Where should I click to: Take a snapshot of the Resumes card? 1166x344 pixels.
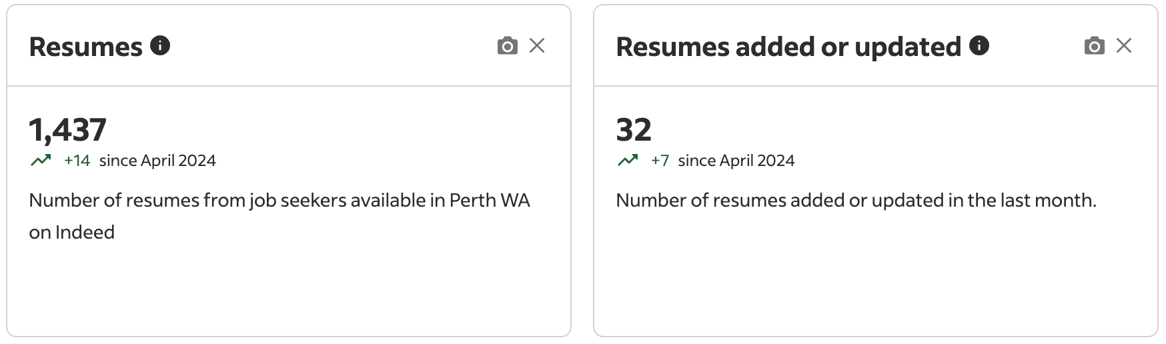tap(507, 46)
